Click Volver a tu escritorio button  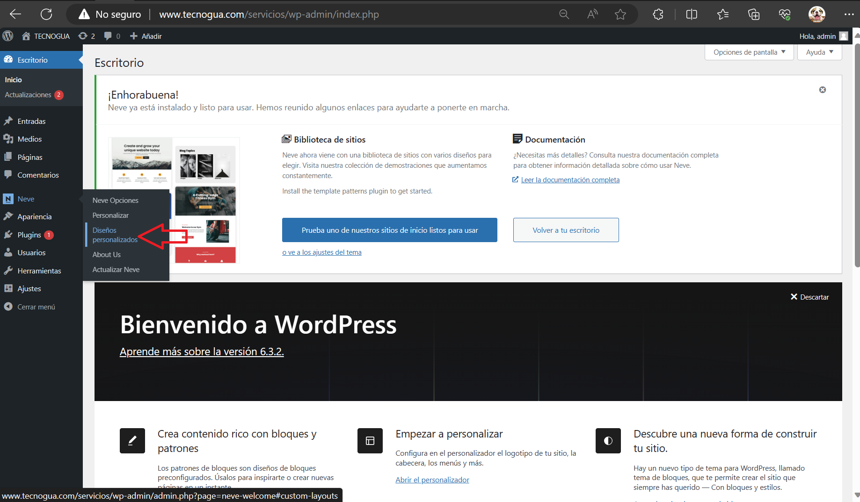(566, 230)
